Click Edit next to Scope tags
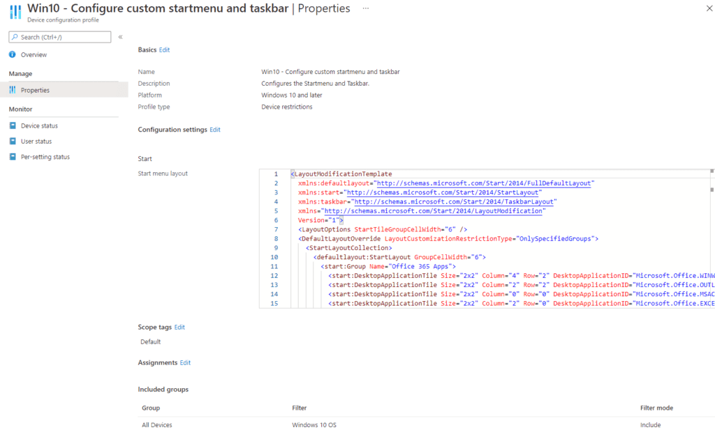This screenshot has height=432, width=715. click(179, 327)
